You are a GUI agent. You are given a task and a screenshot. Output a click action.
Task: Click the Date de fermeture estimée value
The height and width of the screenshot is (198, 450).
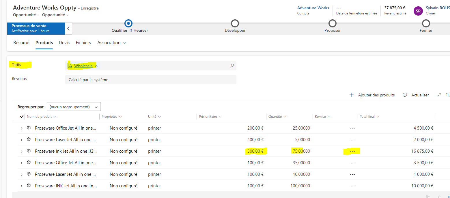tap(339, 8)
